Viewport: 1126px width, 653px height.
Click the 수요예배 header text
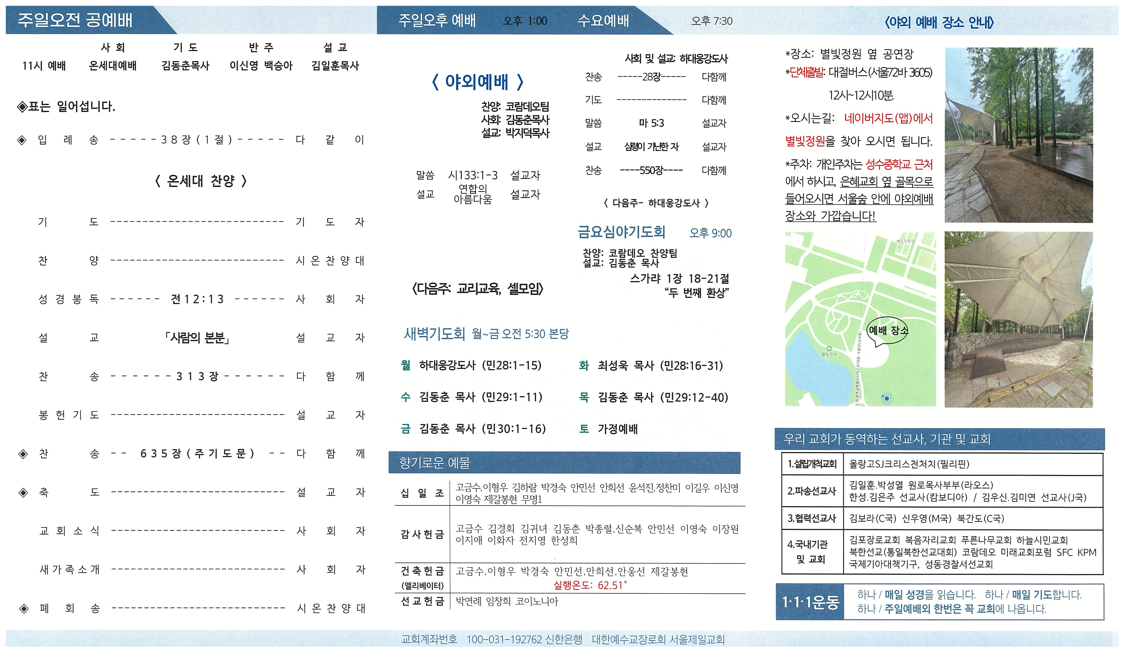tap(603, 21)
